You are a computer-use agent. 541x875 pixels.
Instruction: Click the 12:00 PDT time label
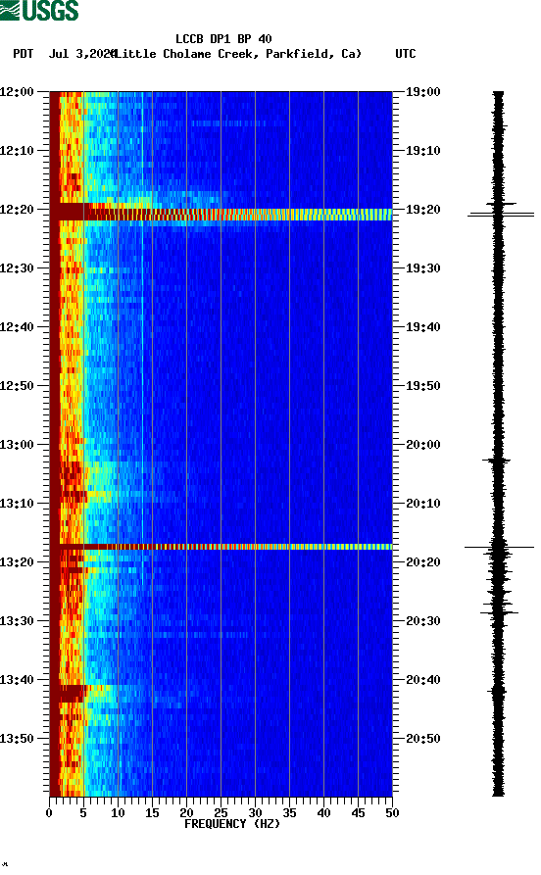tap(17, 91)
